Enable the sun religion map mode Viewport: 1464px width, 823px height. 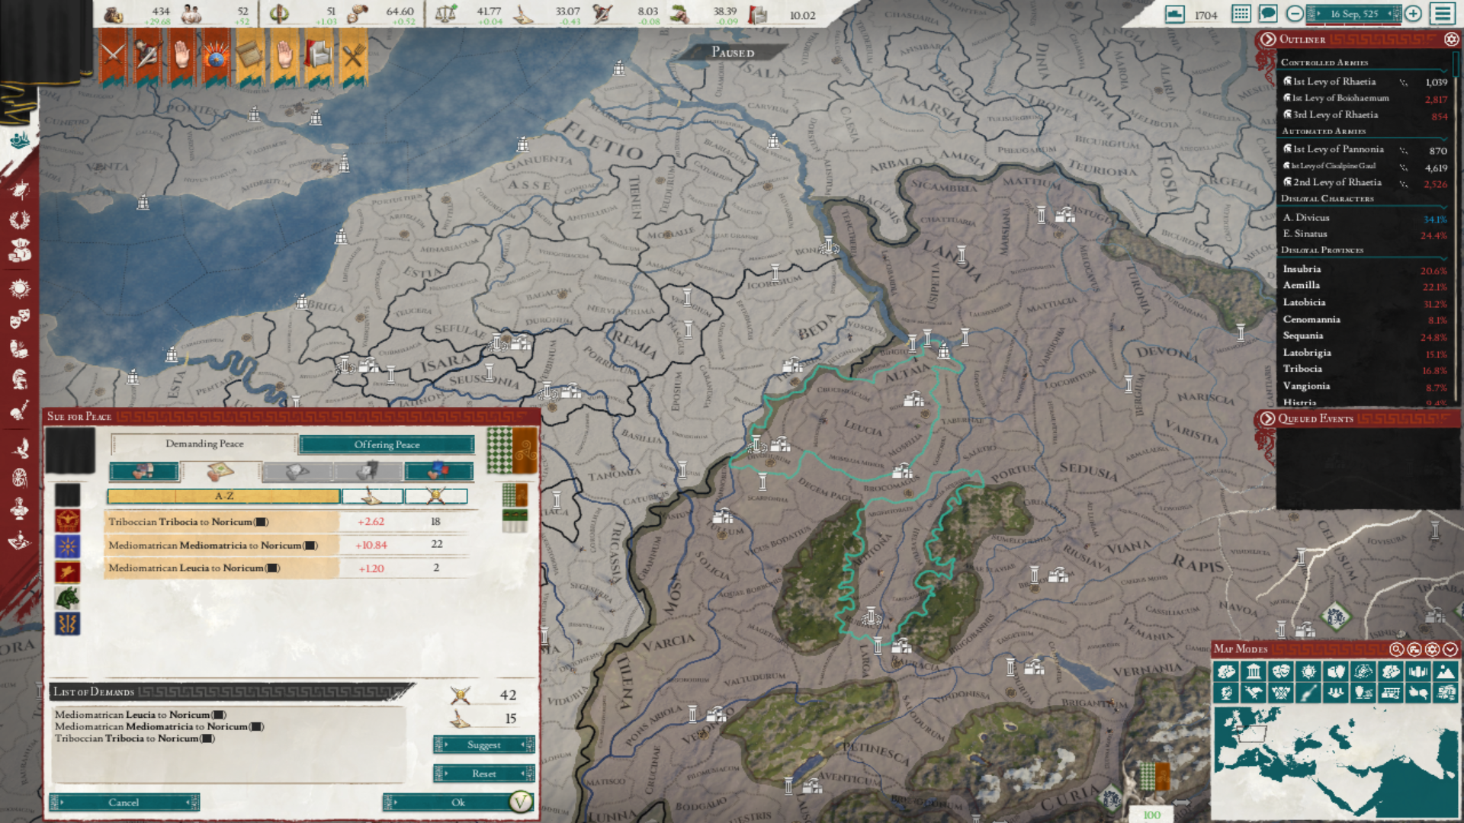1308,671
